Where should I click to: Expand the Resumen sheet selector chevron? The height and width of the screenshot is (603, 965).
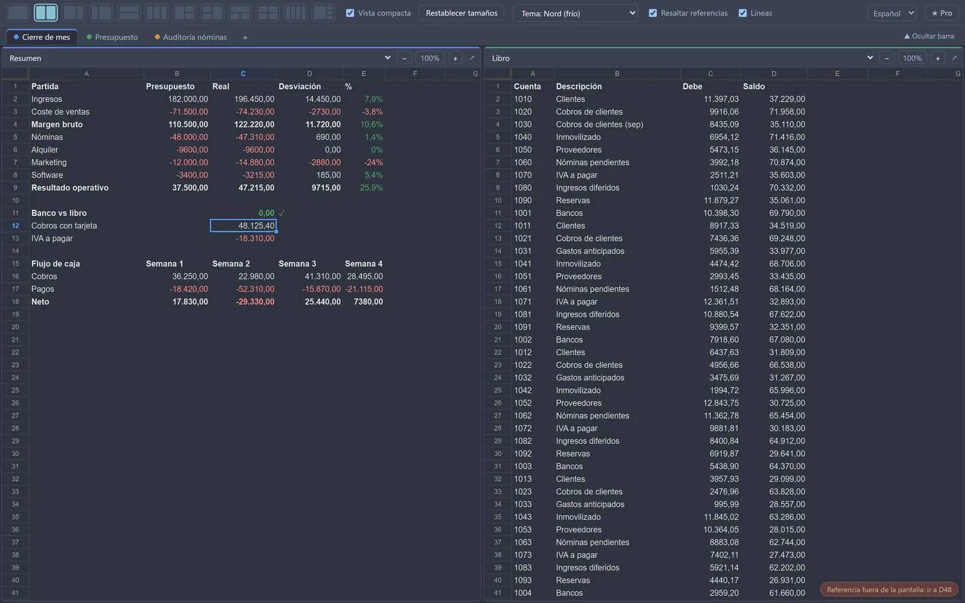coord(387,58)
